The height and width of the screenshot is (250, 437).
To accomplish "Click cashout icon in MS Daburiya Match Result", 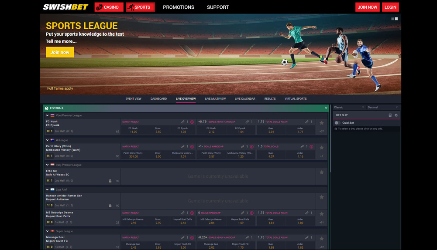I will pyautogui.click(x=192, y=213).
